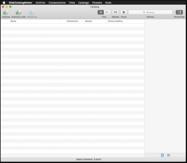Screen dimensions: 187x163
Task: Click the Stampa printer icon
Action: (115, 12)
